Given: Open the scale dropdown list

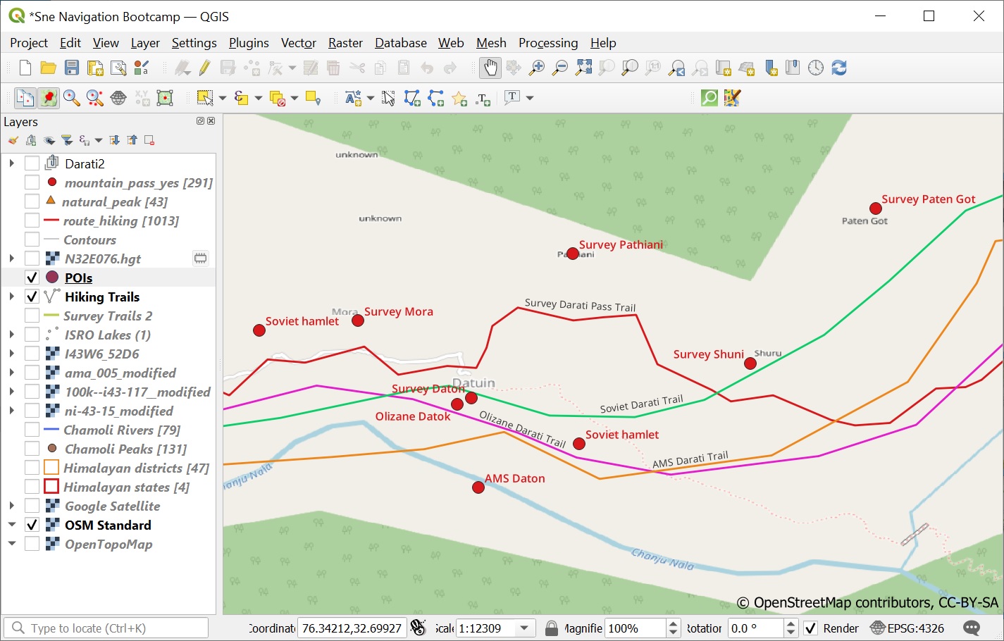Looking at the screenshot, I should coord(524,628).
